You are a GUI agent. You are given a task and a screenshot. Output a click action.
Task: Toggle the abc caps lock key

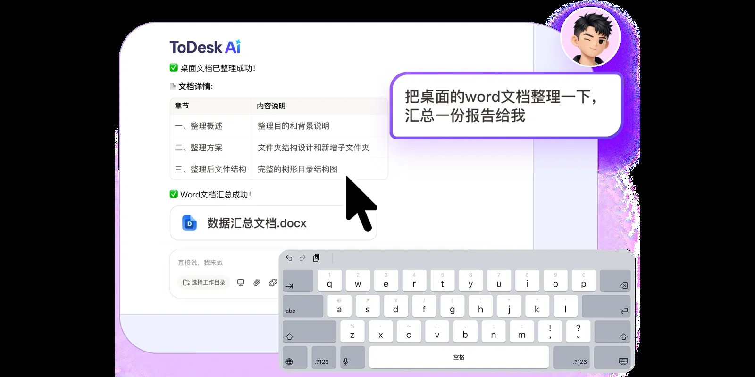click(303, 306)
